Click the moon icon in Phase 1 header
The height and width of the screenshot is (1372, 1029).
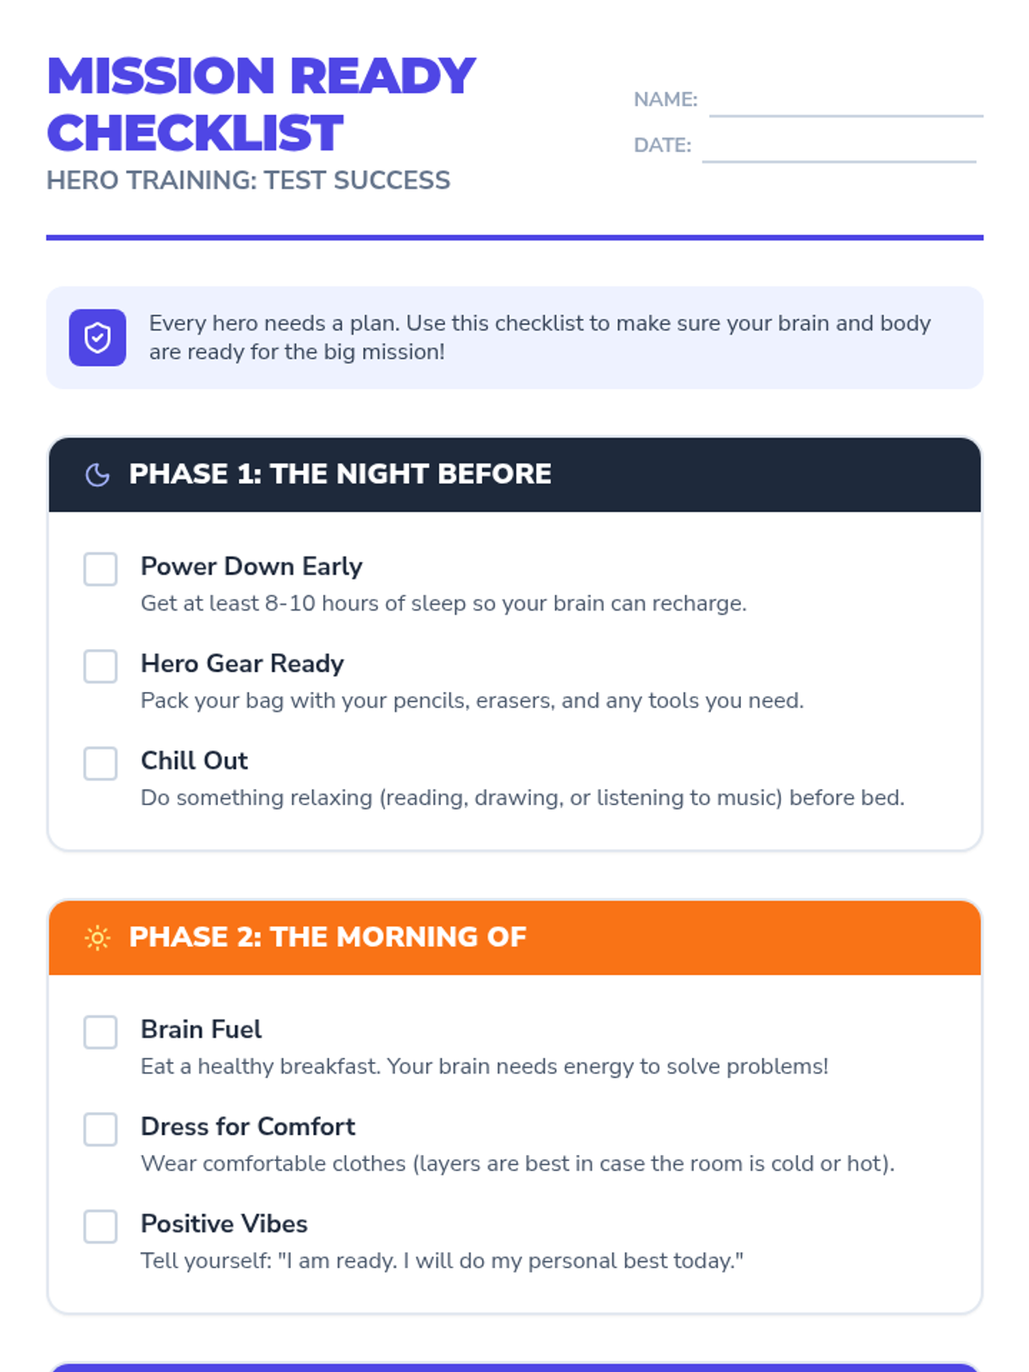click(x=98, y=474)
